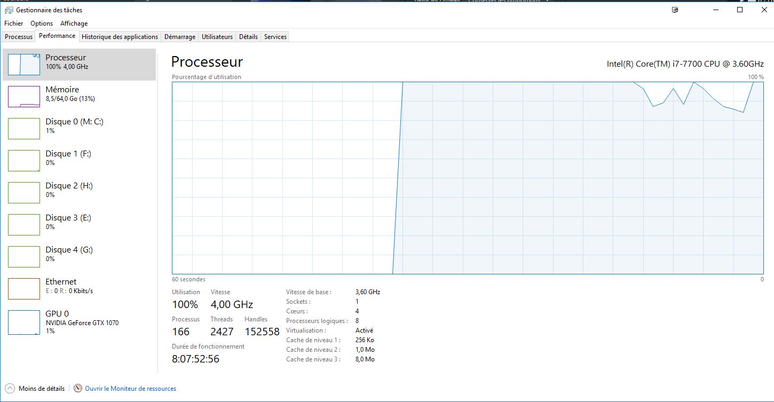This screenshot has width=774, height=402.
Task: Open Disque 2 (H:) performance icon
Action: coord(24,192)
